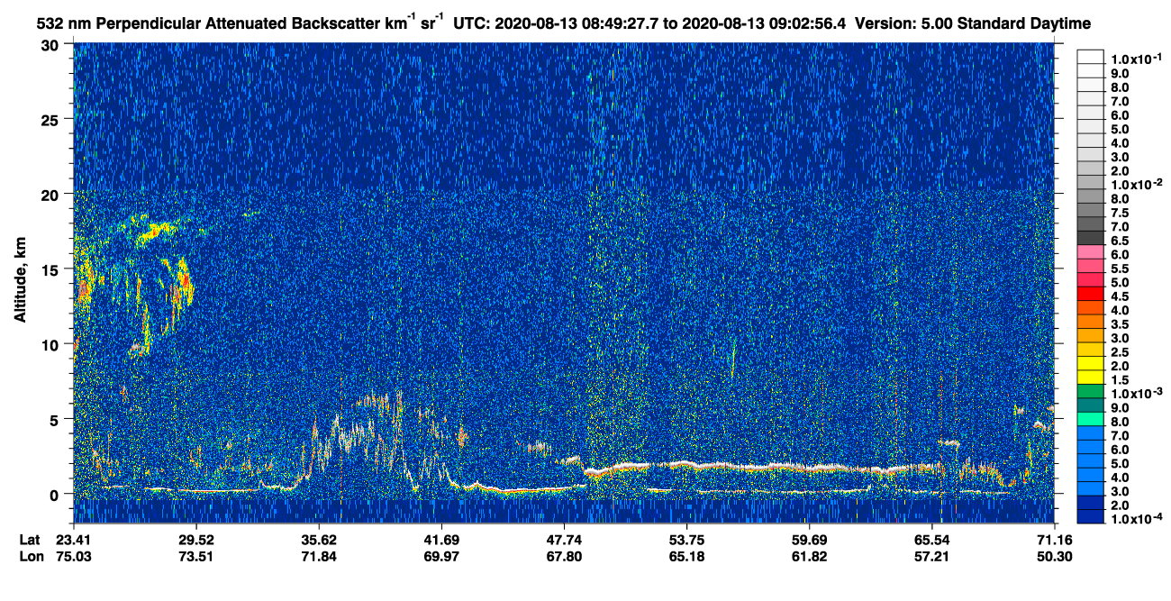Click latitude value '23.41'
Viewport: 1171px width, 601px height.
[74, 540]
